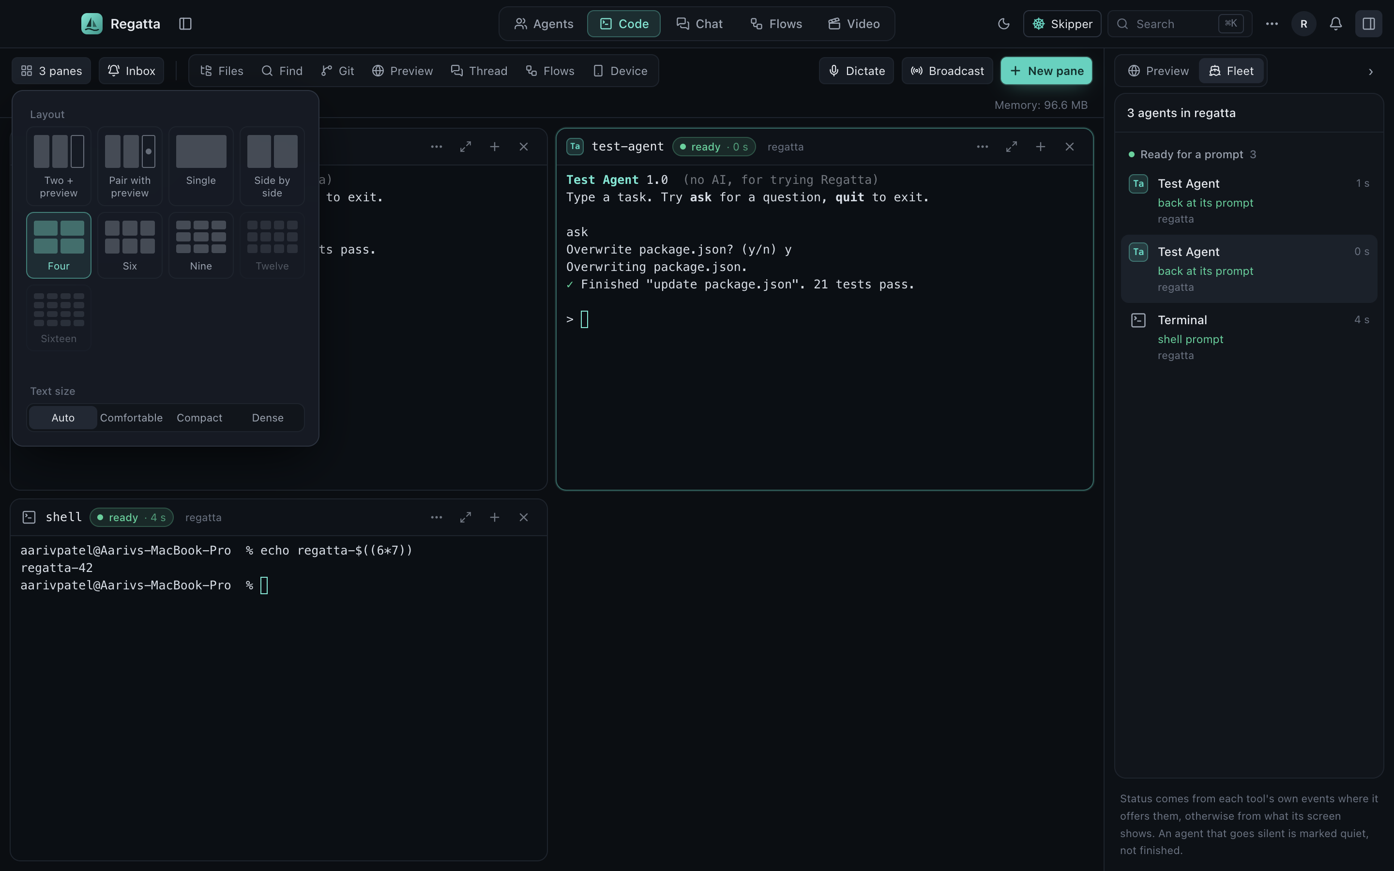
Task: Toggle the right side panel icon
Action: tap(1369, 24)
